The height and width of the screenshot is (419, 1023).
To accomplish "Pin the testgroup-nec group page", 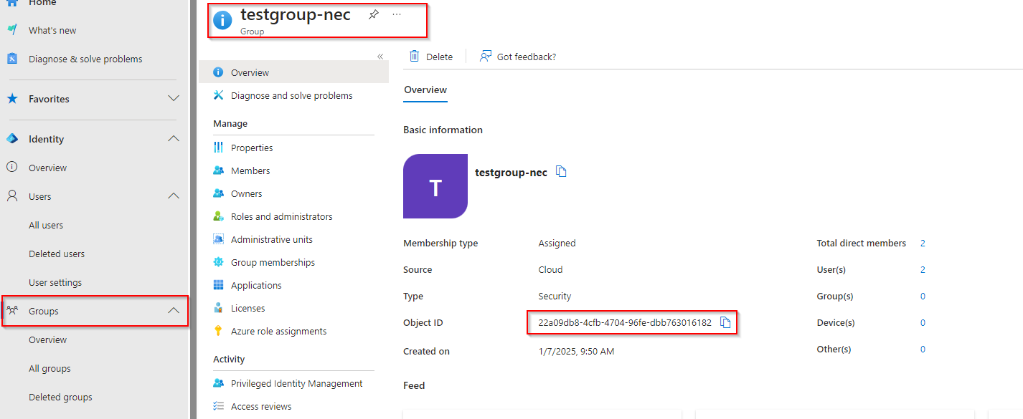I will tap(373, 14).
